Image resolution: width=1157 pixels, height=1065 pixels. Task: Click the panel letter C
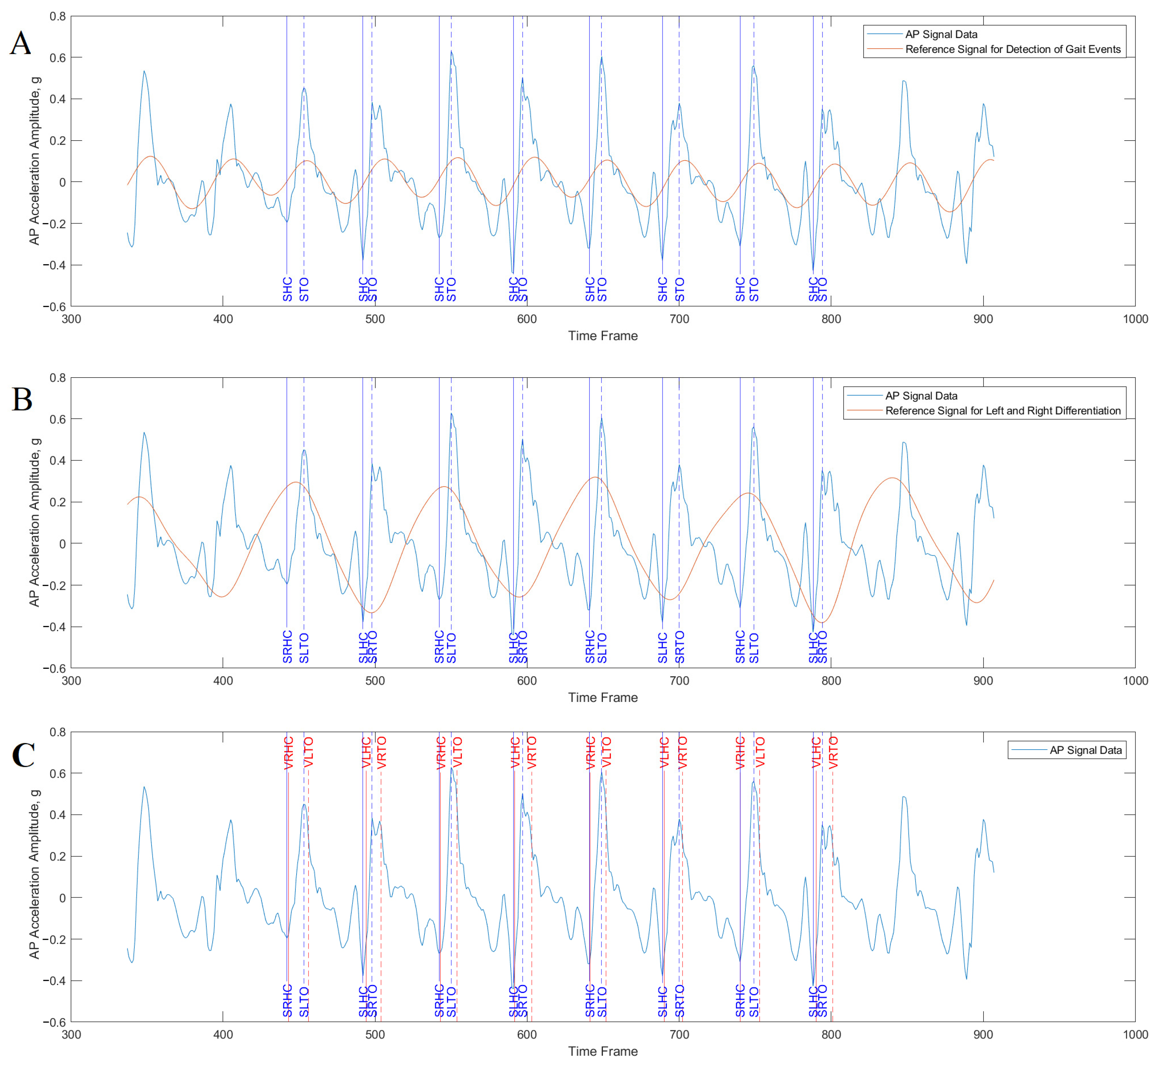click(x=23, y=755)
